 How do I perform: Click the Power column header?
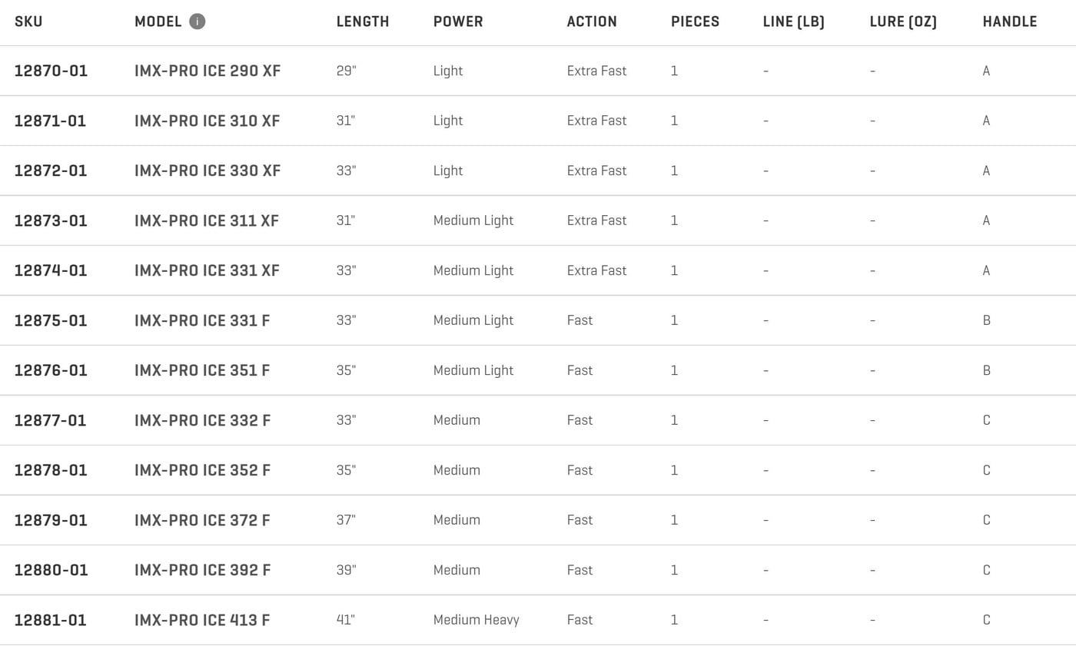[458, 22]
